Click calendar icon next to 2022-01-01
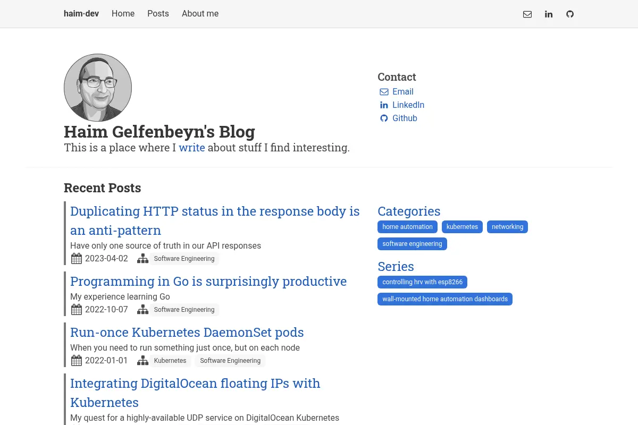Viewport: 638px width, 425px height. pos(77,361)
